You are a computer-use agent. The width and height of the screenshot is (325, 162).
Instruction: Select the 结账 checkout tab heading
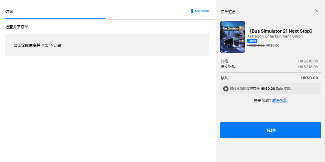click(9, 11)
